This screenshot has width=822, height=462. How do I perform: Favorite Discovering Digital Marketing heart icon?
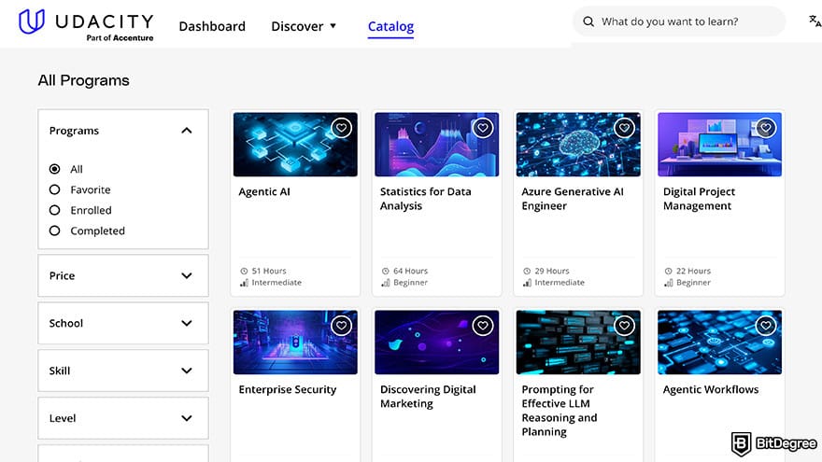tap(483, 326)
